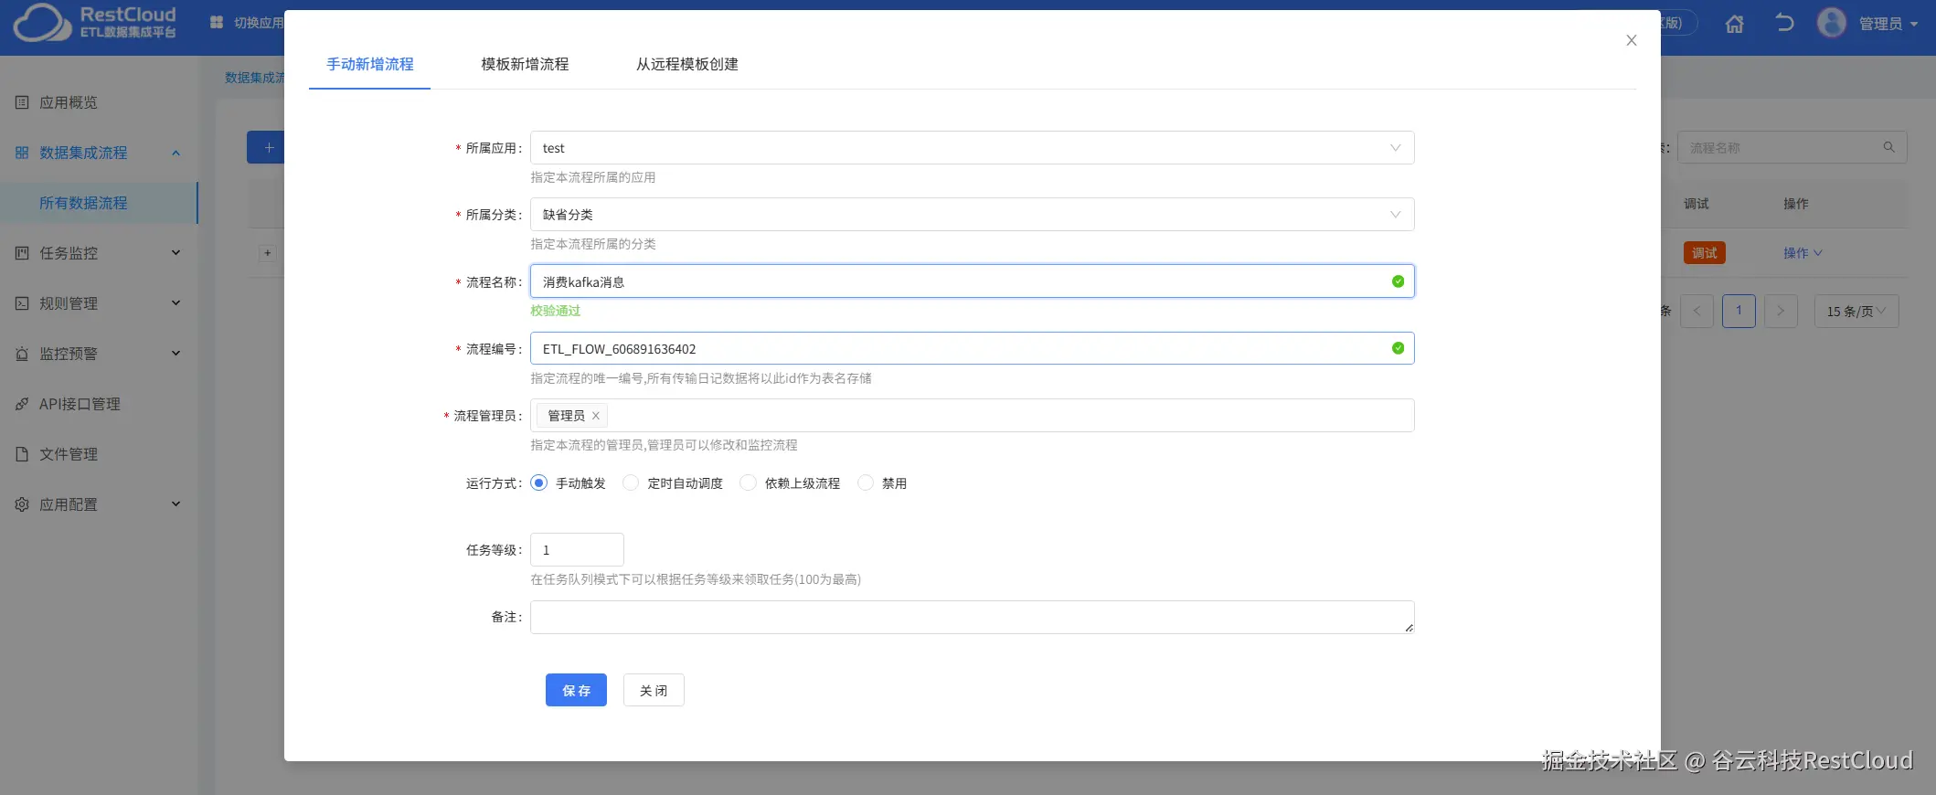Switch to 从远程模板创建 tab
This screenshot has height=795, width=1936.
click(x=687, y=64)
